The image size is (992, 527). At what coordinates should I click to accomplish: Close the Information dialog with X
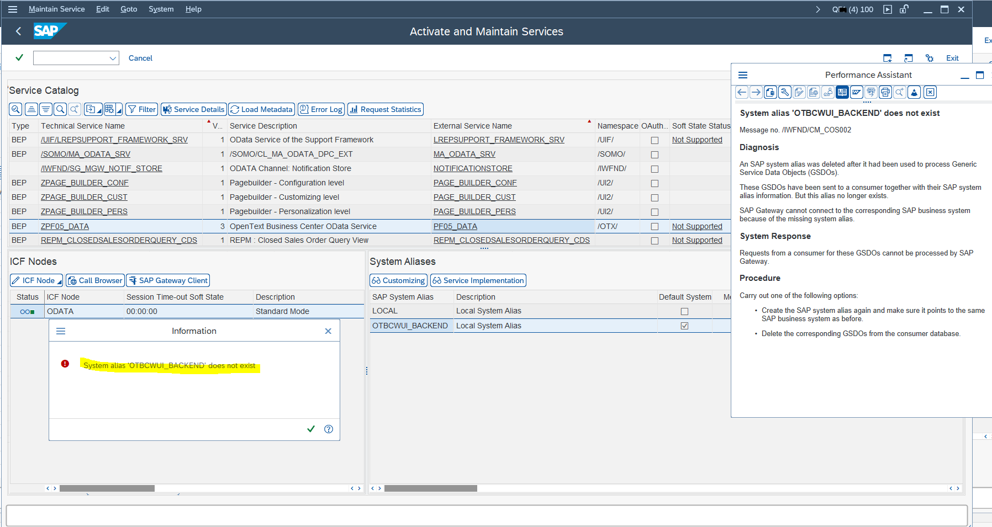coord(328,331)
